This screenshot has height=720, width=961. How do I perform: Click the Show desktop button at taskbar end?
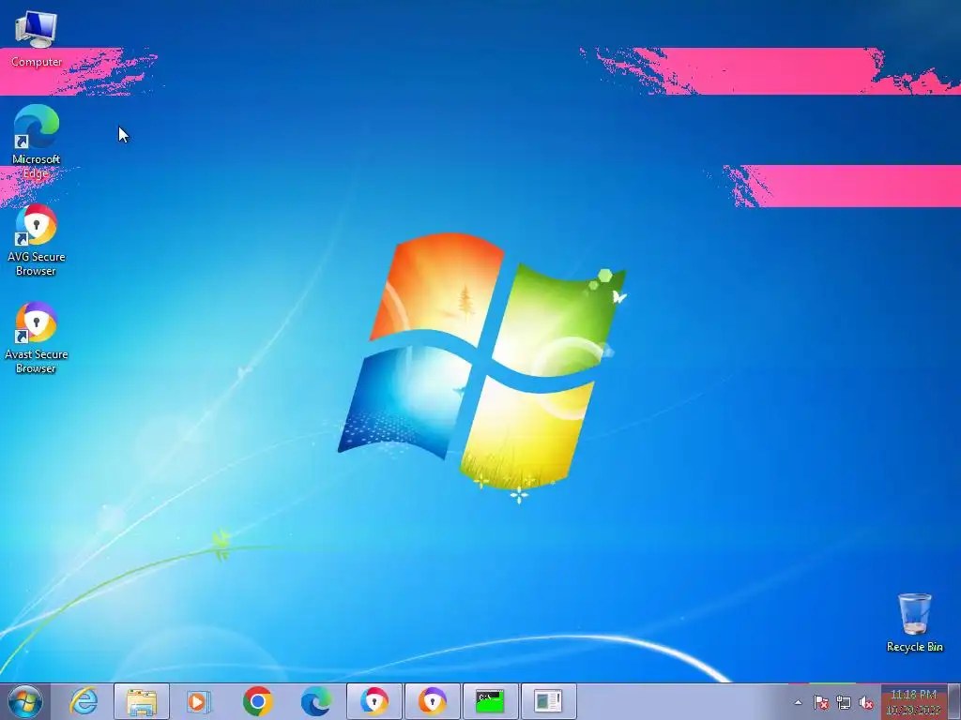coord(954,701)
